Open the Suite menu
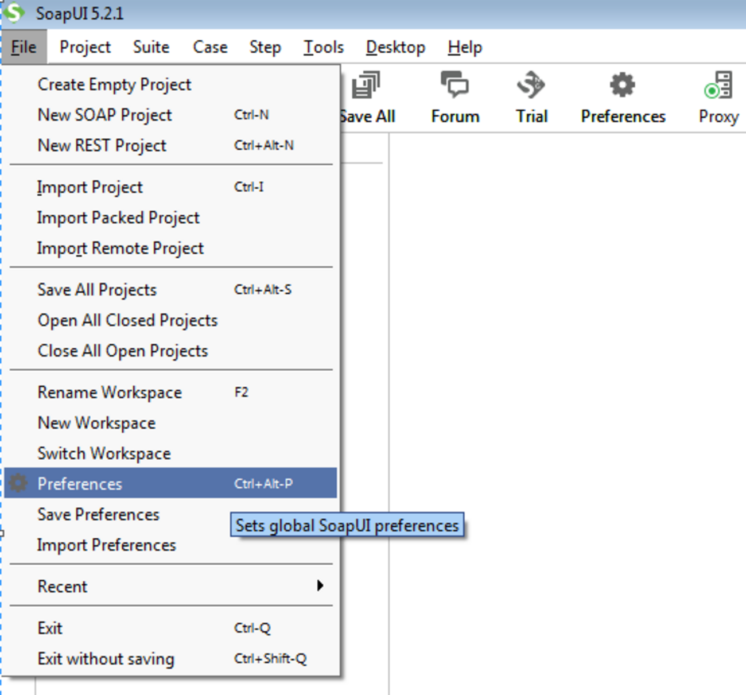The image size is (746, 695). pyautogui.click(x=151, y=47)
